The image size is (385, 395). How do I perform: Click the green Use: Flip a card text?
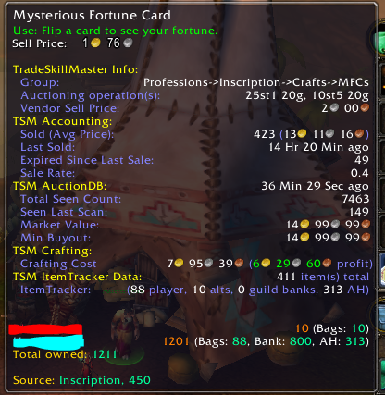(115, 31)
